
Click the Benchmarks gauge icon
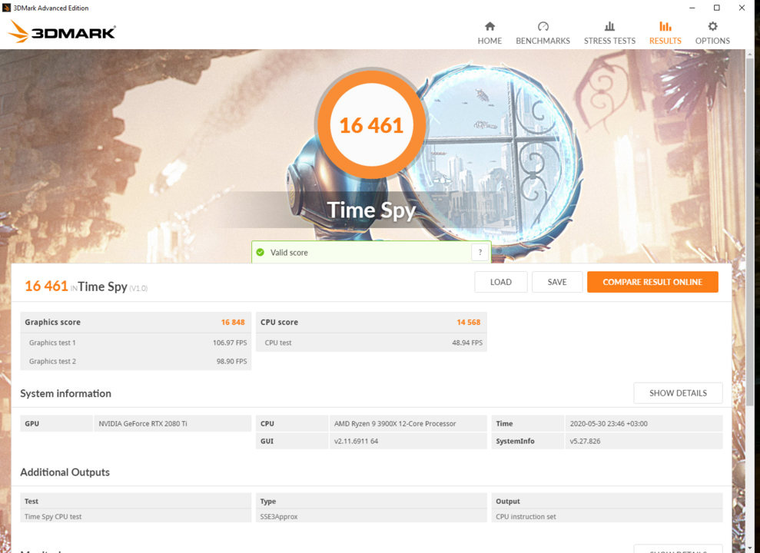tap(543, 26)
